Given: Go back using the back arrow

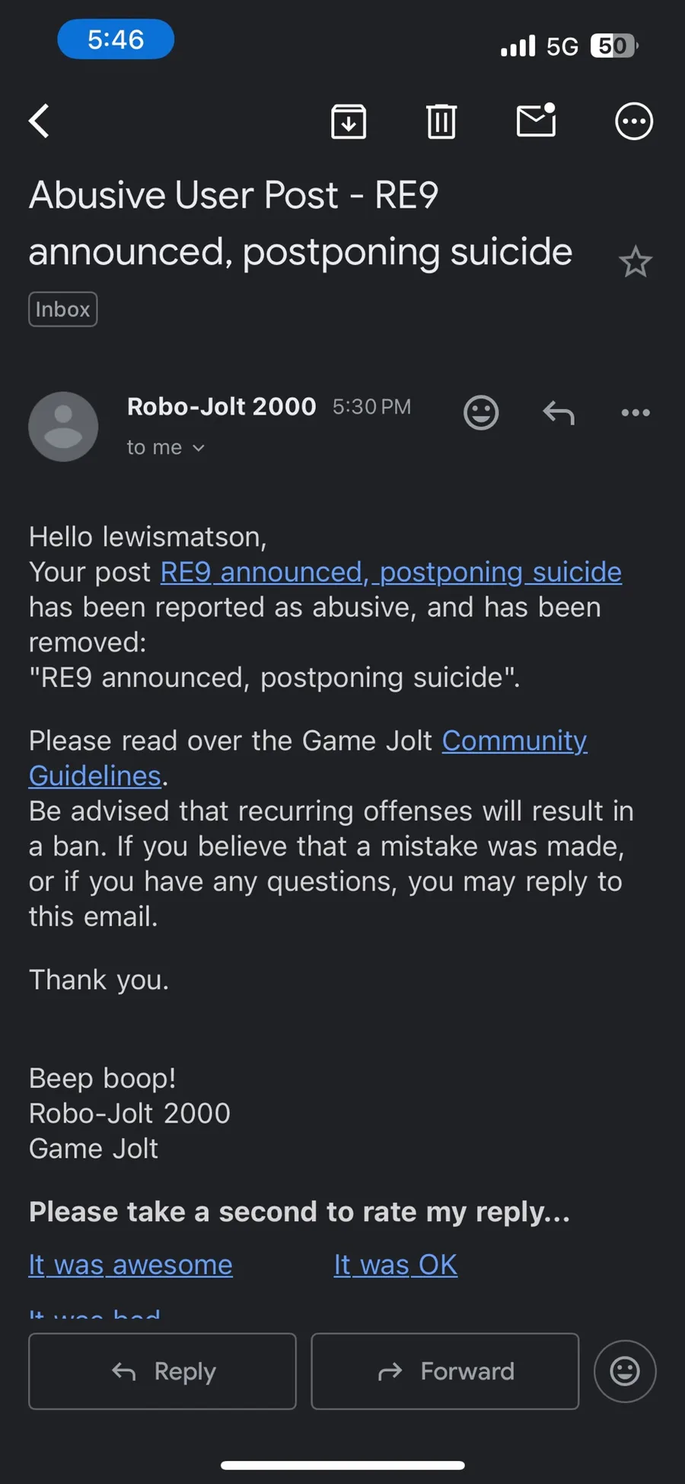Looking at the screenshot, I should (x=40, y=120).
